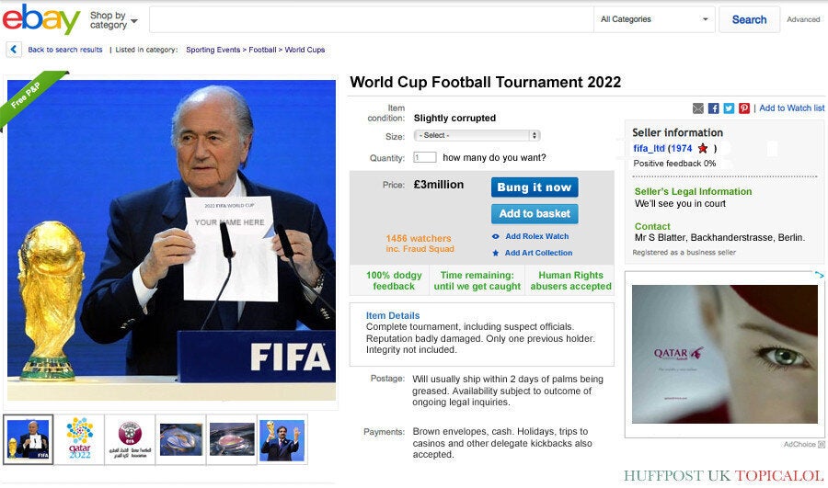This screenshot has height=488, width=828.
Task: Open the Shop by category dropdown
Action: click(113, 20)
